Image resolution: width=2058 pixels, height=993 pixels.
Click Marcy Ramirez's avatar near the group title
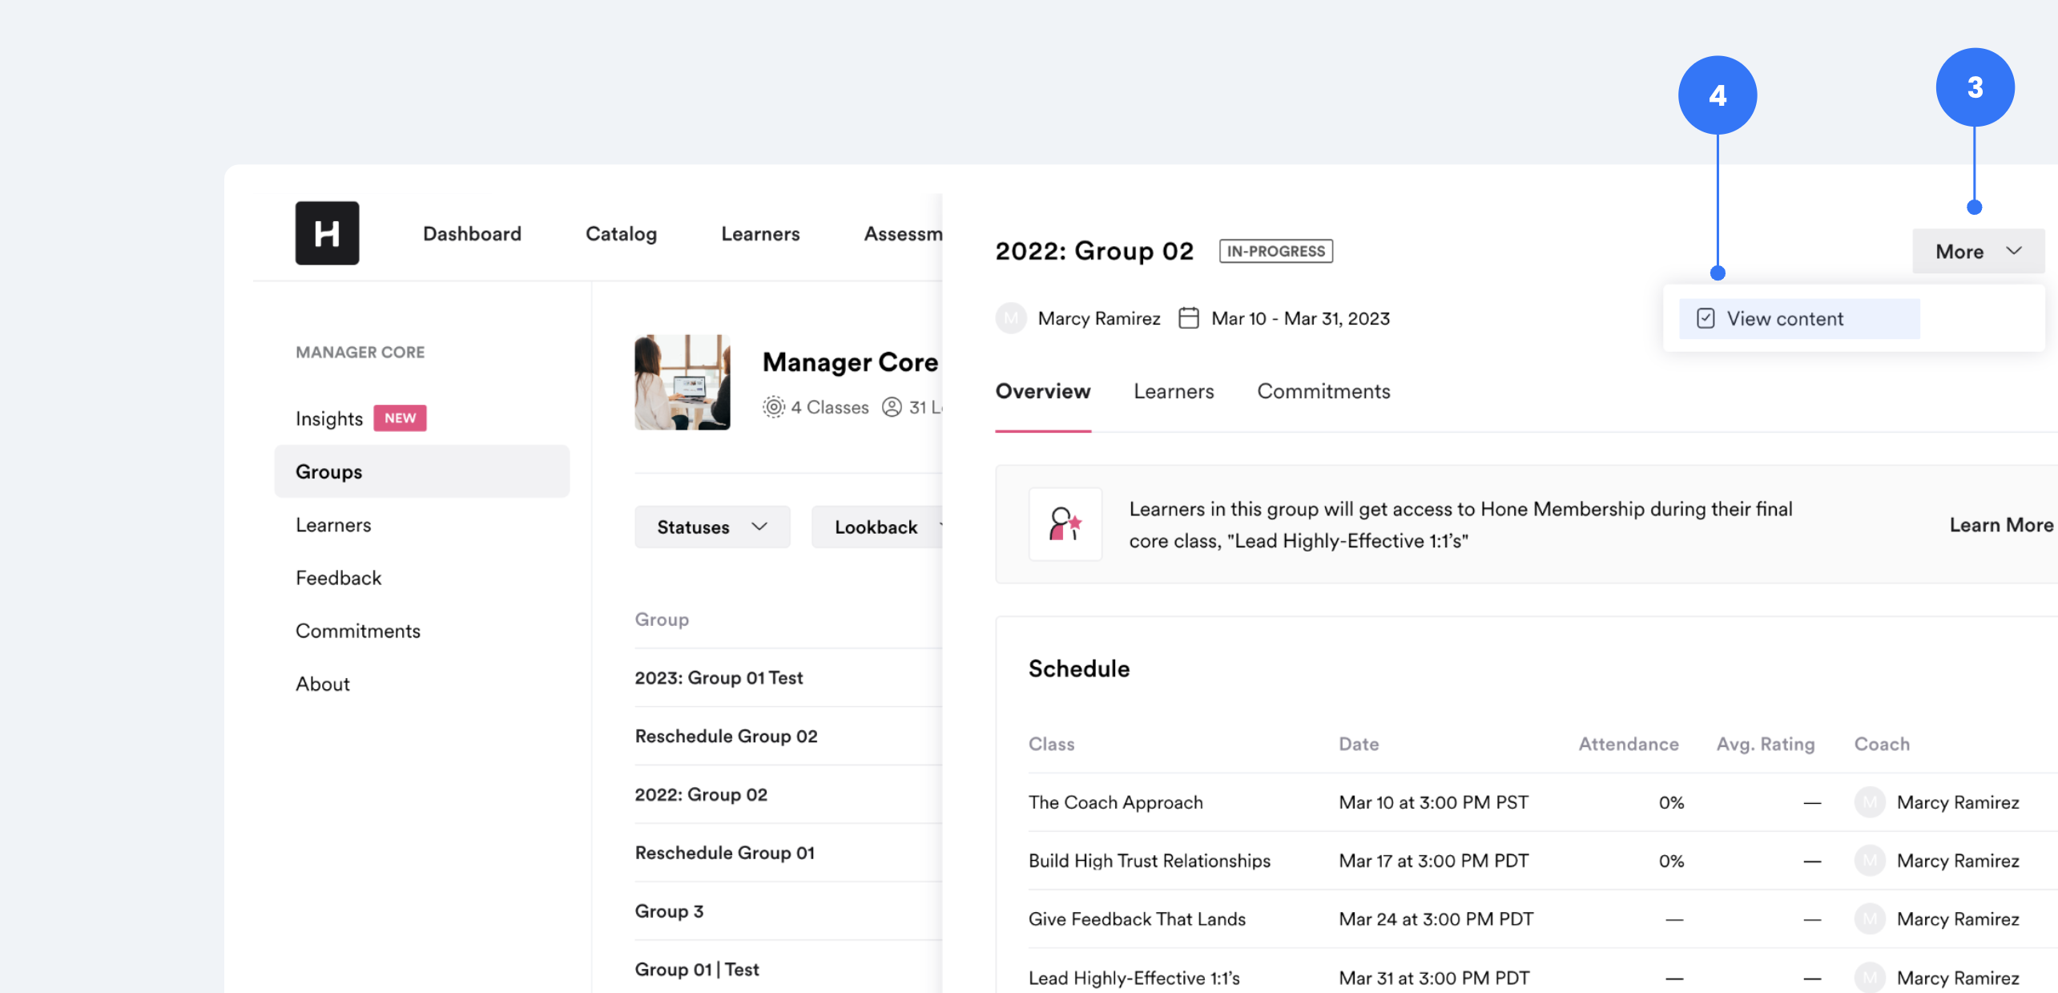point(1011,317)
